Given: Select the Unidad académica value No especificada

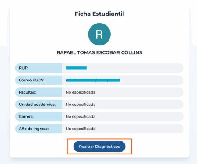Looking at the screenshot, I should point(81,105).
